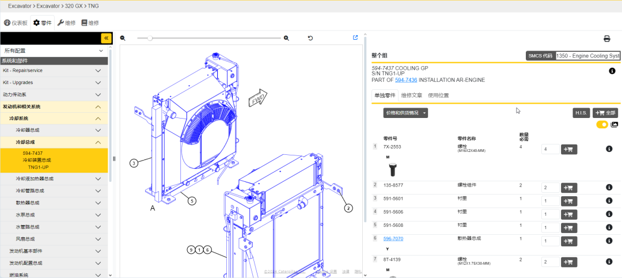Switch to 使用位置 tab

(x=438, y=96)
